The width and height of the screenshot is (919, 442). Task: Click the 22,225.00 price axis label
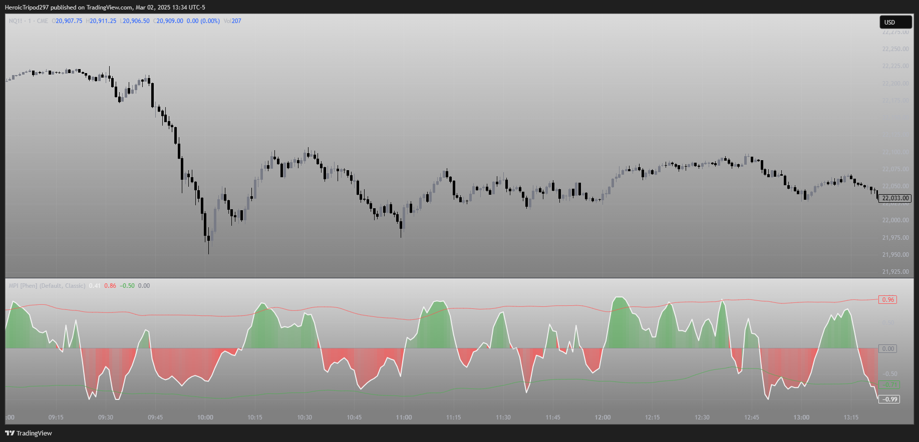(895, 66)
